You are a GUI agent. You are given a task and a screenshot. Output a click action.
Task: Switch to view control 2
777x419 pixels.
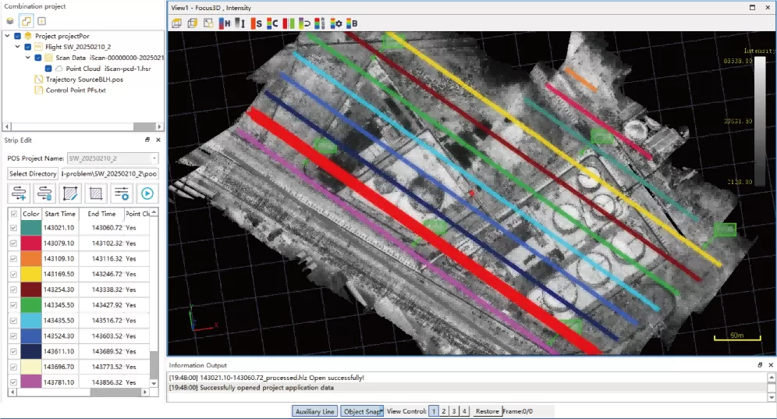(x=444, y=411)
